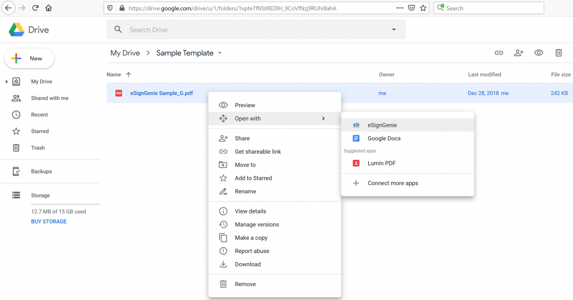
Task: Choose Make a copy menu item
Action: click(275, 237)
